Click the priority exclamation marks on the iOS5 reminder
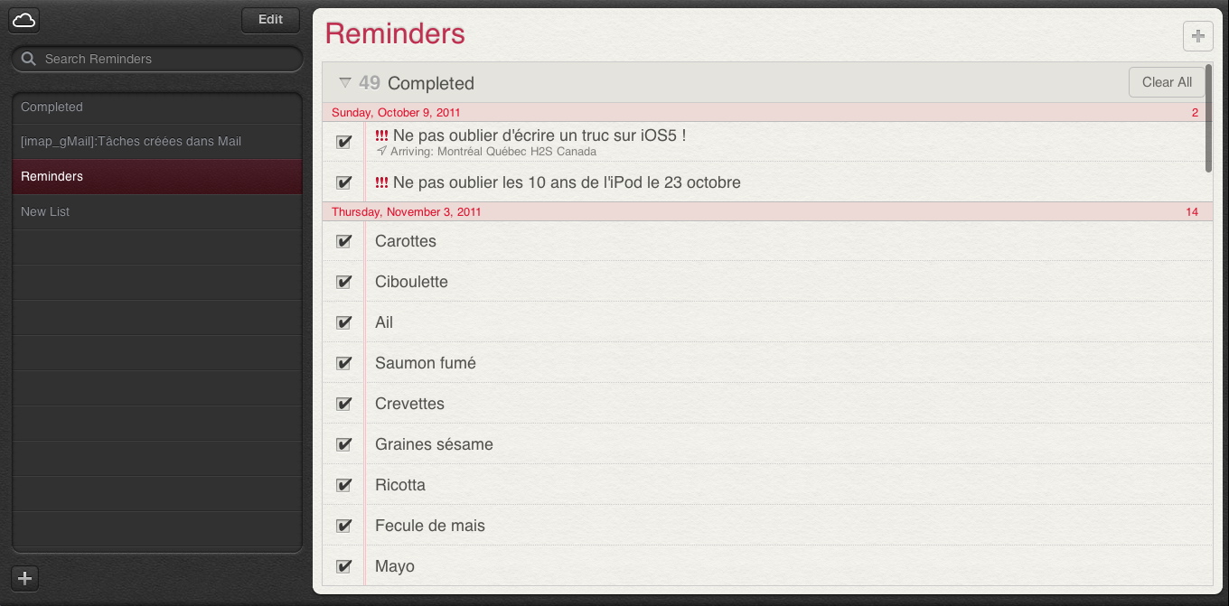This screenshot has width=1229, height=606. (381, 135)
